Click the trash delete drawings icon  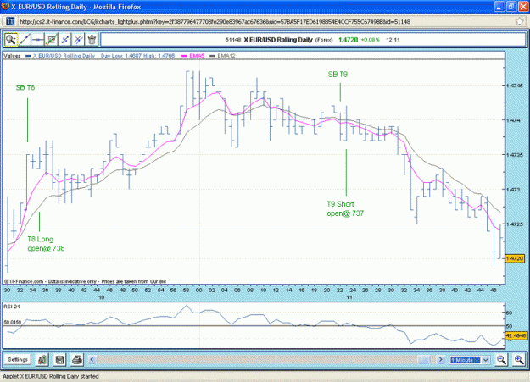(x=92, y=40)
